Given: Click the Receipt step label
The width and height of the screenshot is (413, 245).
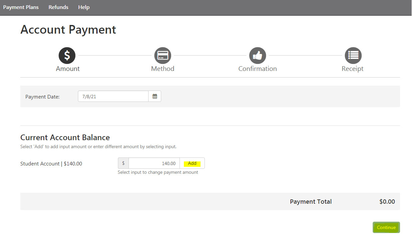Looking at the screenshot, I should pos(352,69).
